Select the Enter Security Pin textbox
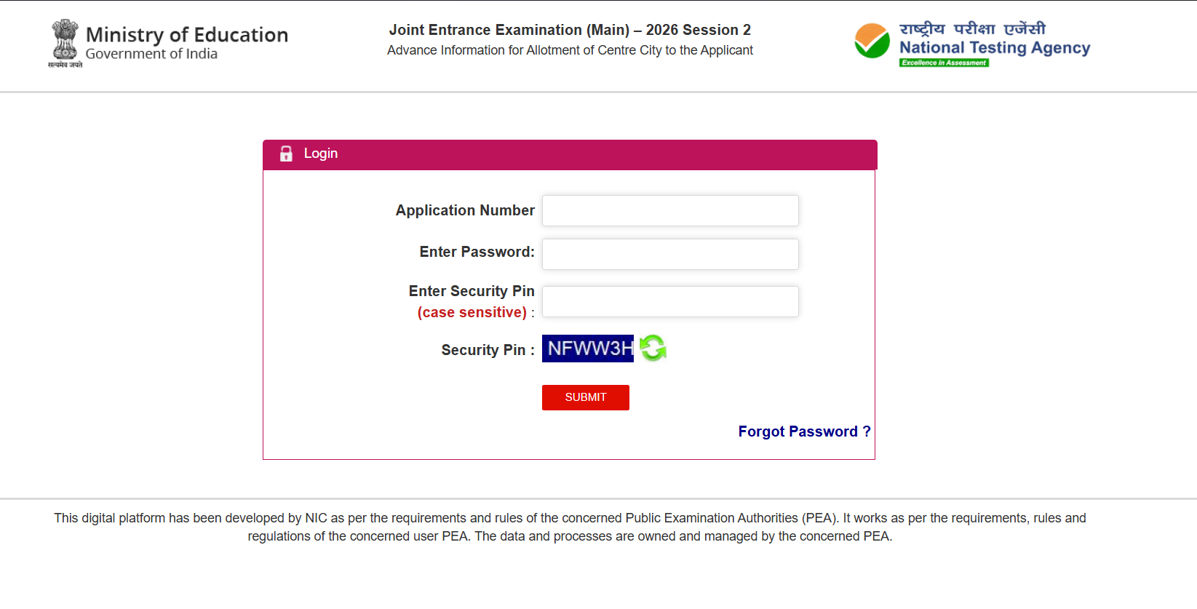The height and width of the screenshot is (609, 1197). pyautogui.click(x=669, y=301)
